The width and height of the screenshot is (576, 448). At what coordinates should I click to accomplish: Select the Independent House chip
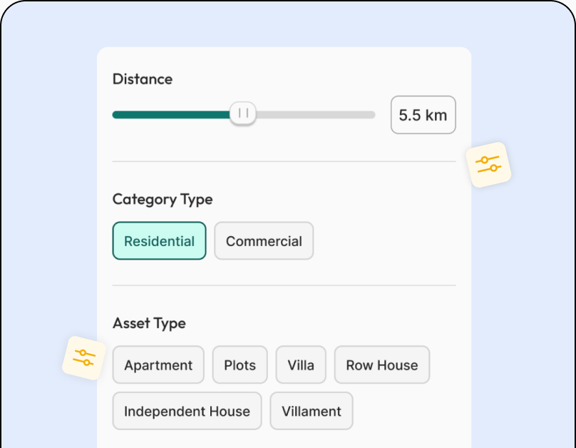pyautogui.click(x=187, y=411)
